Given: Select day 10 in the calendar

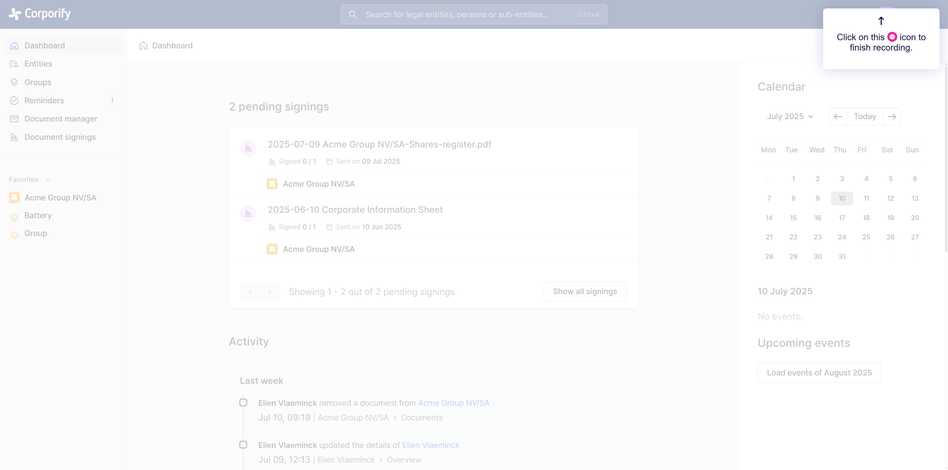Looking at the screenshot, I should [x=842, y=198].
